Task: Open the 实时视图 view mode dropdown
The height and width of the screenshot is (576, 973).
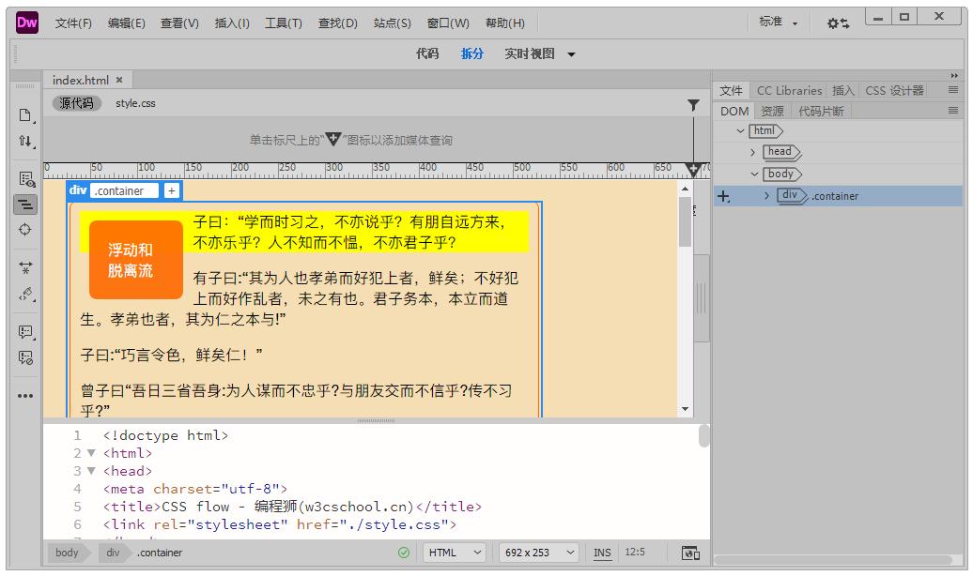Action: pos(548,53)
